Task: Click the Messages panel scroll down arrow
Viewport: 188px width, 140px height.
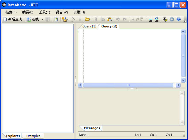Action: [182, 123]
